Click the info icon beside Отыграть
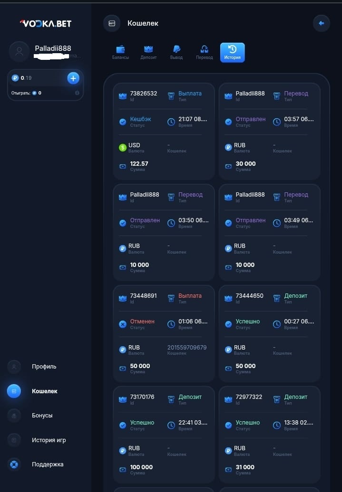Screen dimensions: 342x492 pos(77,93)
